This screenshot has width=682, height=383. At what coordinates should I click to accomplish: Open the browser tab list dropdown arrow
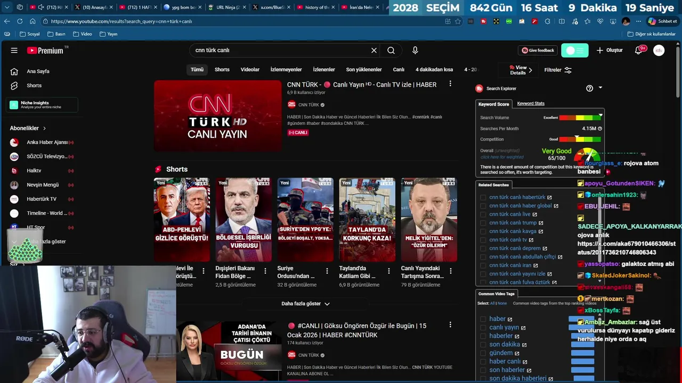(x=7, y=7)
